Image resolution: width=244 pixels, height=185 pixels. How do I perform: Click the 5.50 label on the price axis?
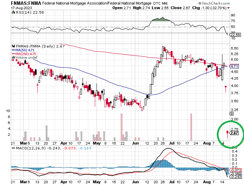pos(235,49)
